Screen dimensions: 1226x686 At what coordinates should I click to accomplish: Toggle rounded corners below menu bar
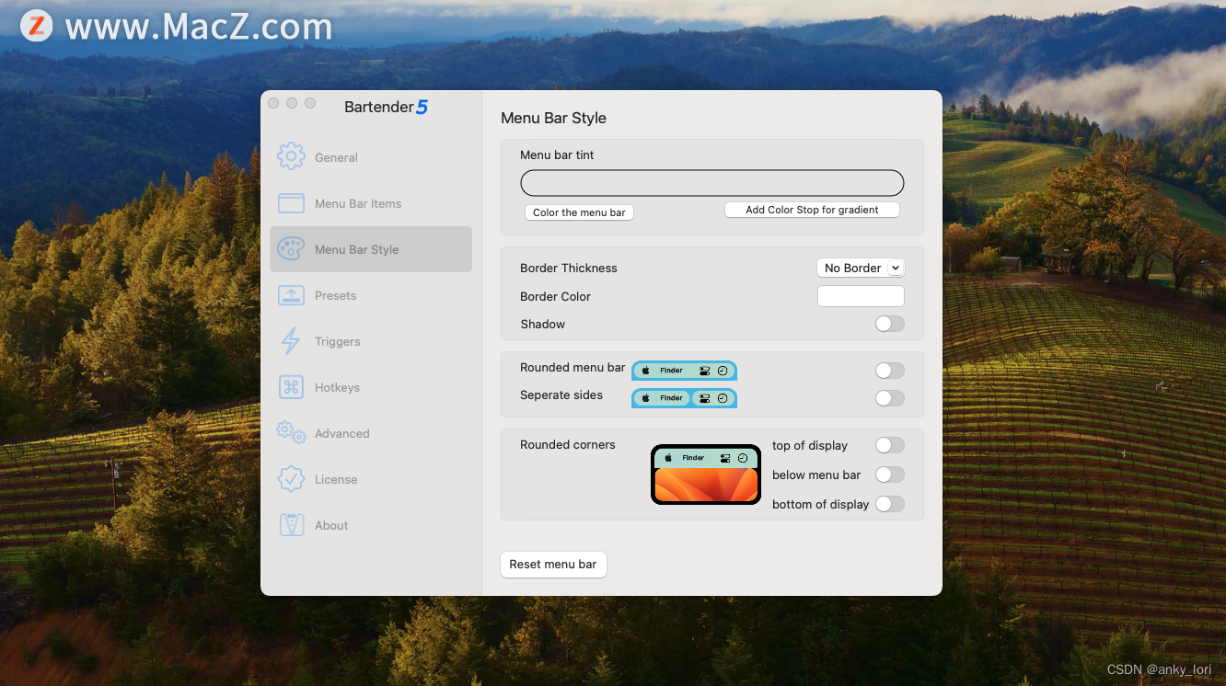890,474
